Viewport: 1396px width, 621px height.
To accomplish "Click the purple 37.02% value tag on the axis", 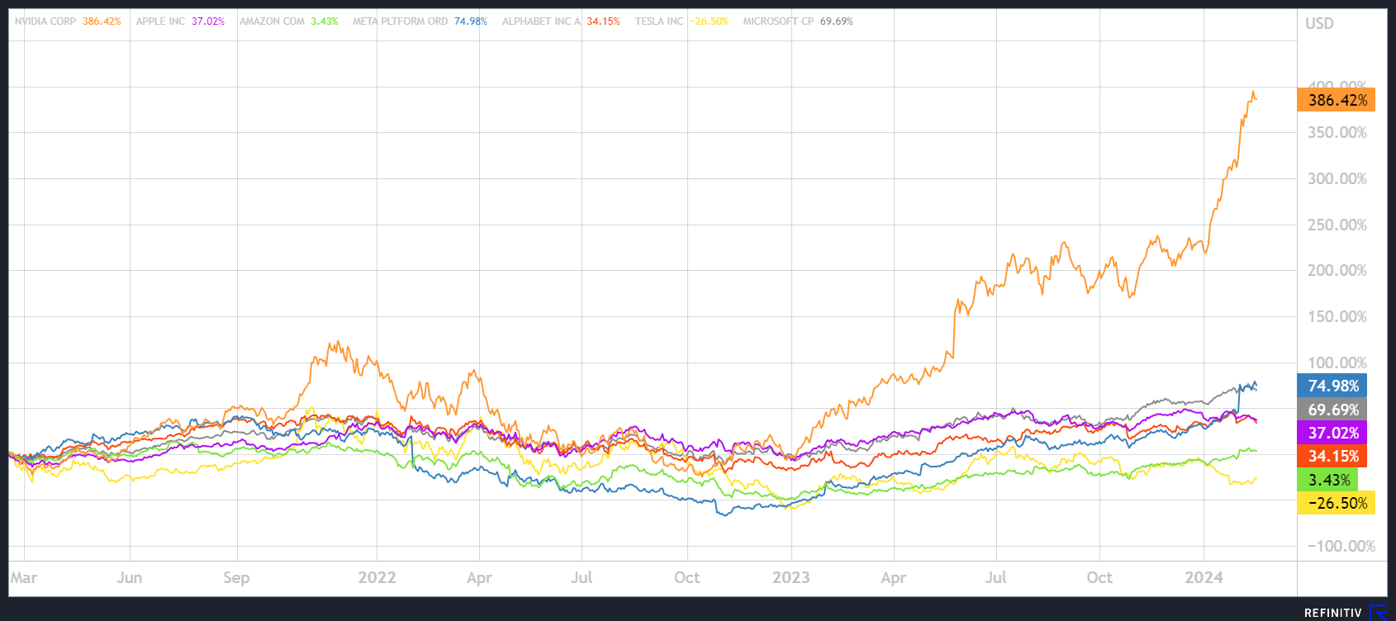I will click(x=1332, y=433).
